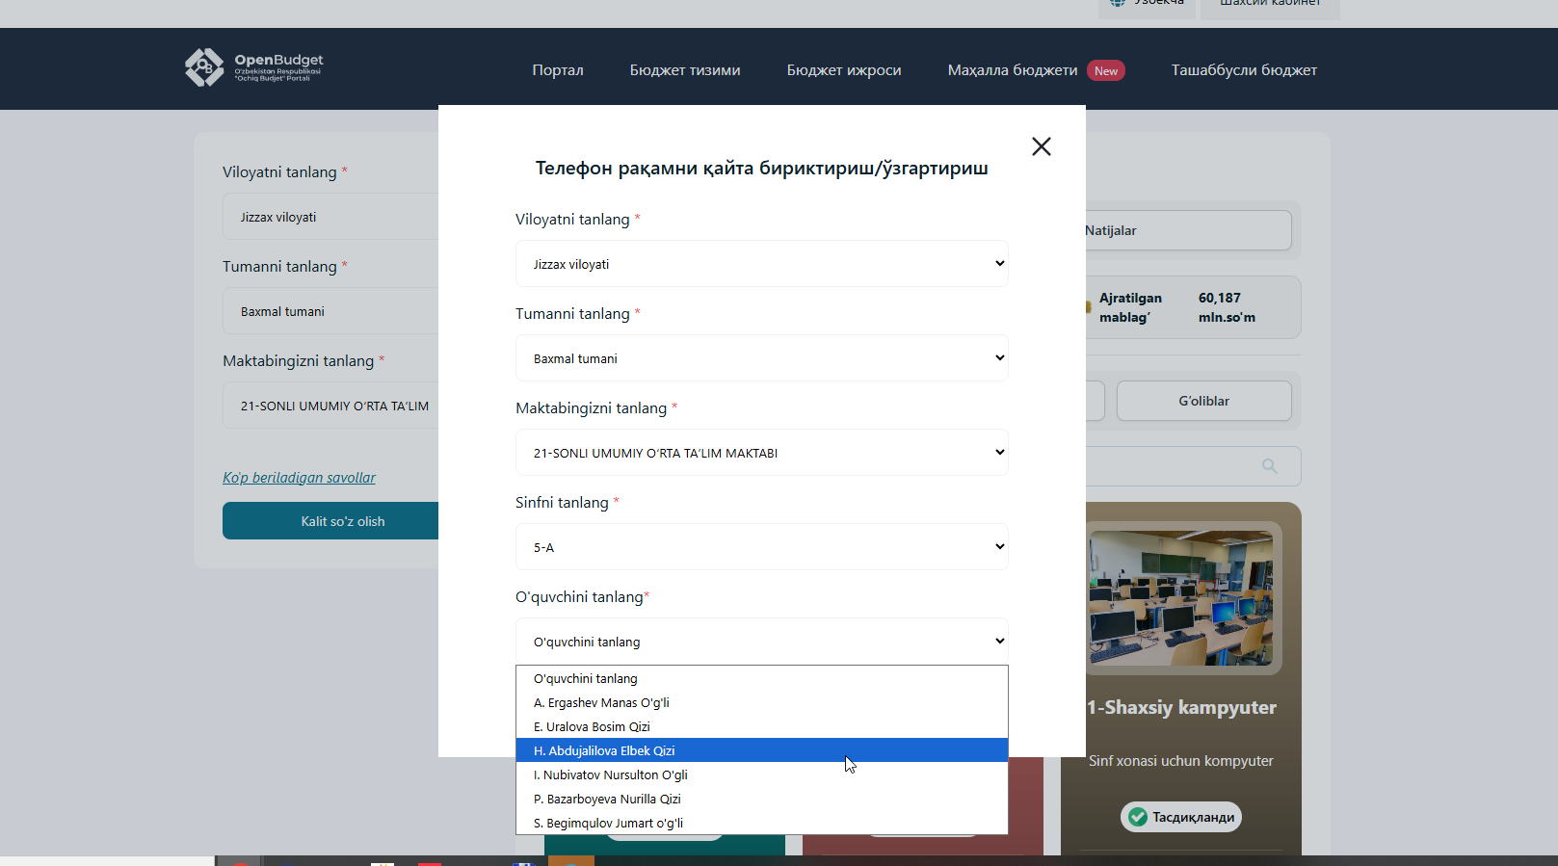This screenshot has width=1558, height=866.
Task: Open background page's 21-SONLI UMUMIY O'RTA TA'LIM dropdown
Action: click(330, 406)
